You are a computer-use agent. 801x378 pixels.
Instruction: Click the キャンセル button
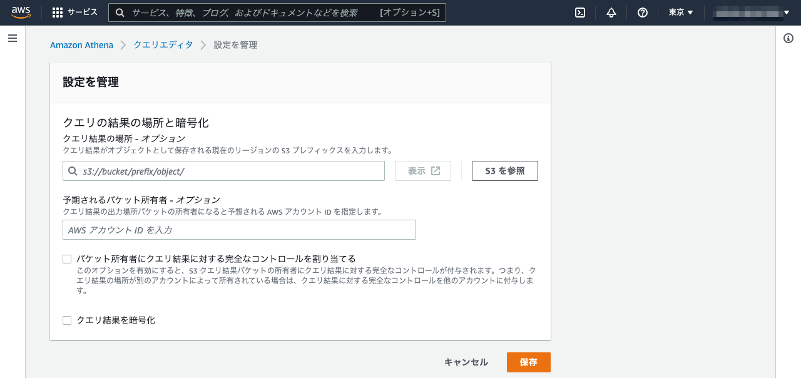466,362
